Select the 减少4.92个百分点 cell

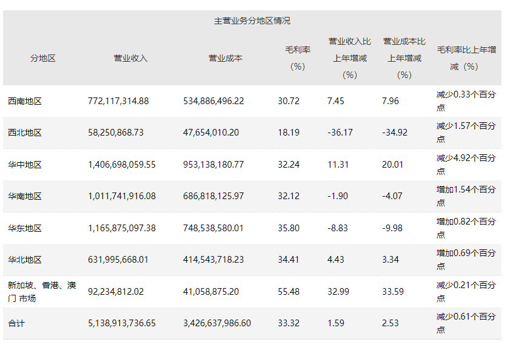(466, 165)
